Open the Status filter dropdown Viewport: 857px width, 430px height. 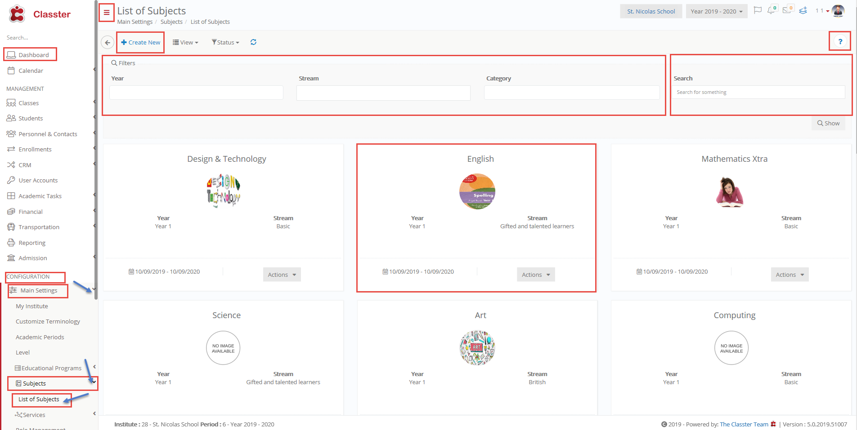tap(225, 42)
